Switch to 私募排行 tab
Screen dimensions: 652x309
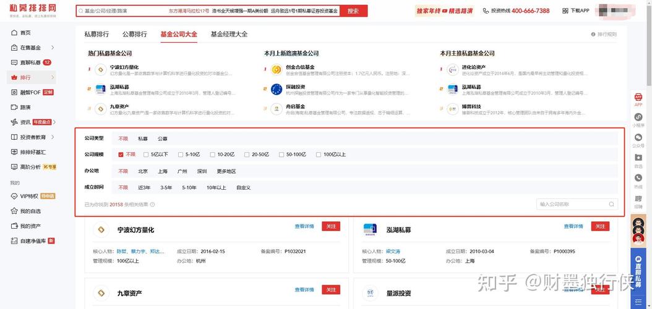coord(97,35)
